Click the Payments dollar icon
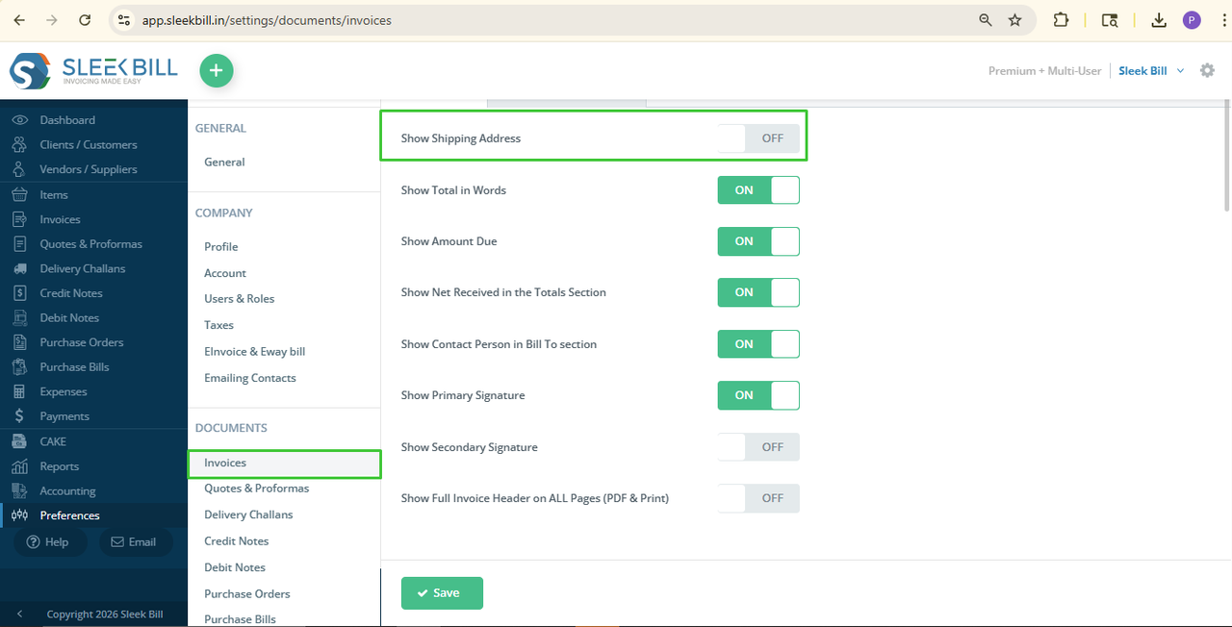The height and width of the screenshot is (627, 1232). click(x=19, y=416)
